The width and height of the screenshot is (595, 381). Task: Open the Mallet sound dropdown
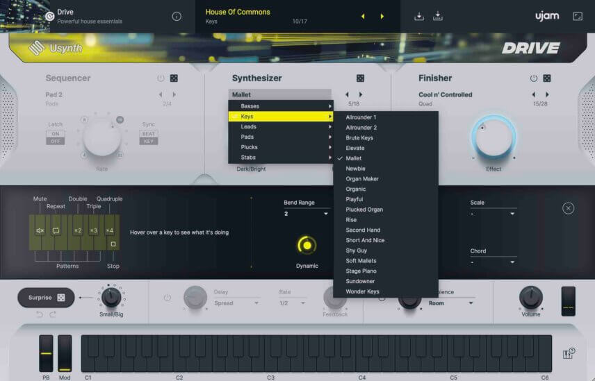click(x=279, y=94)
